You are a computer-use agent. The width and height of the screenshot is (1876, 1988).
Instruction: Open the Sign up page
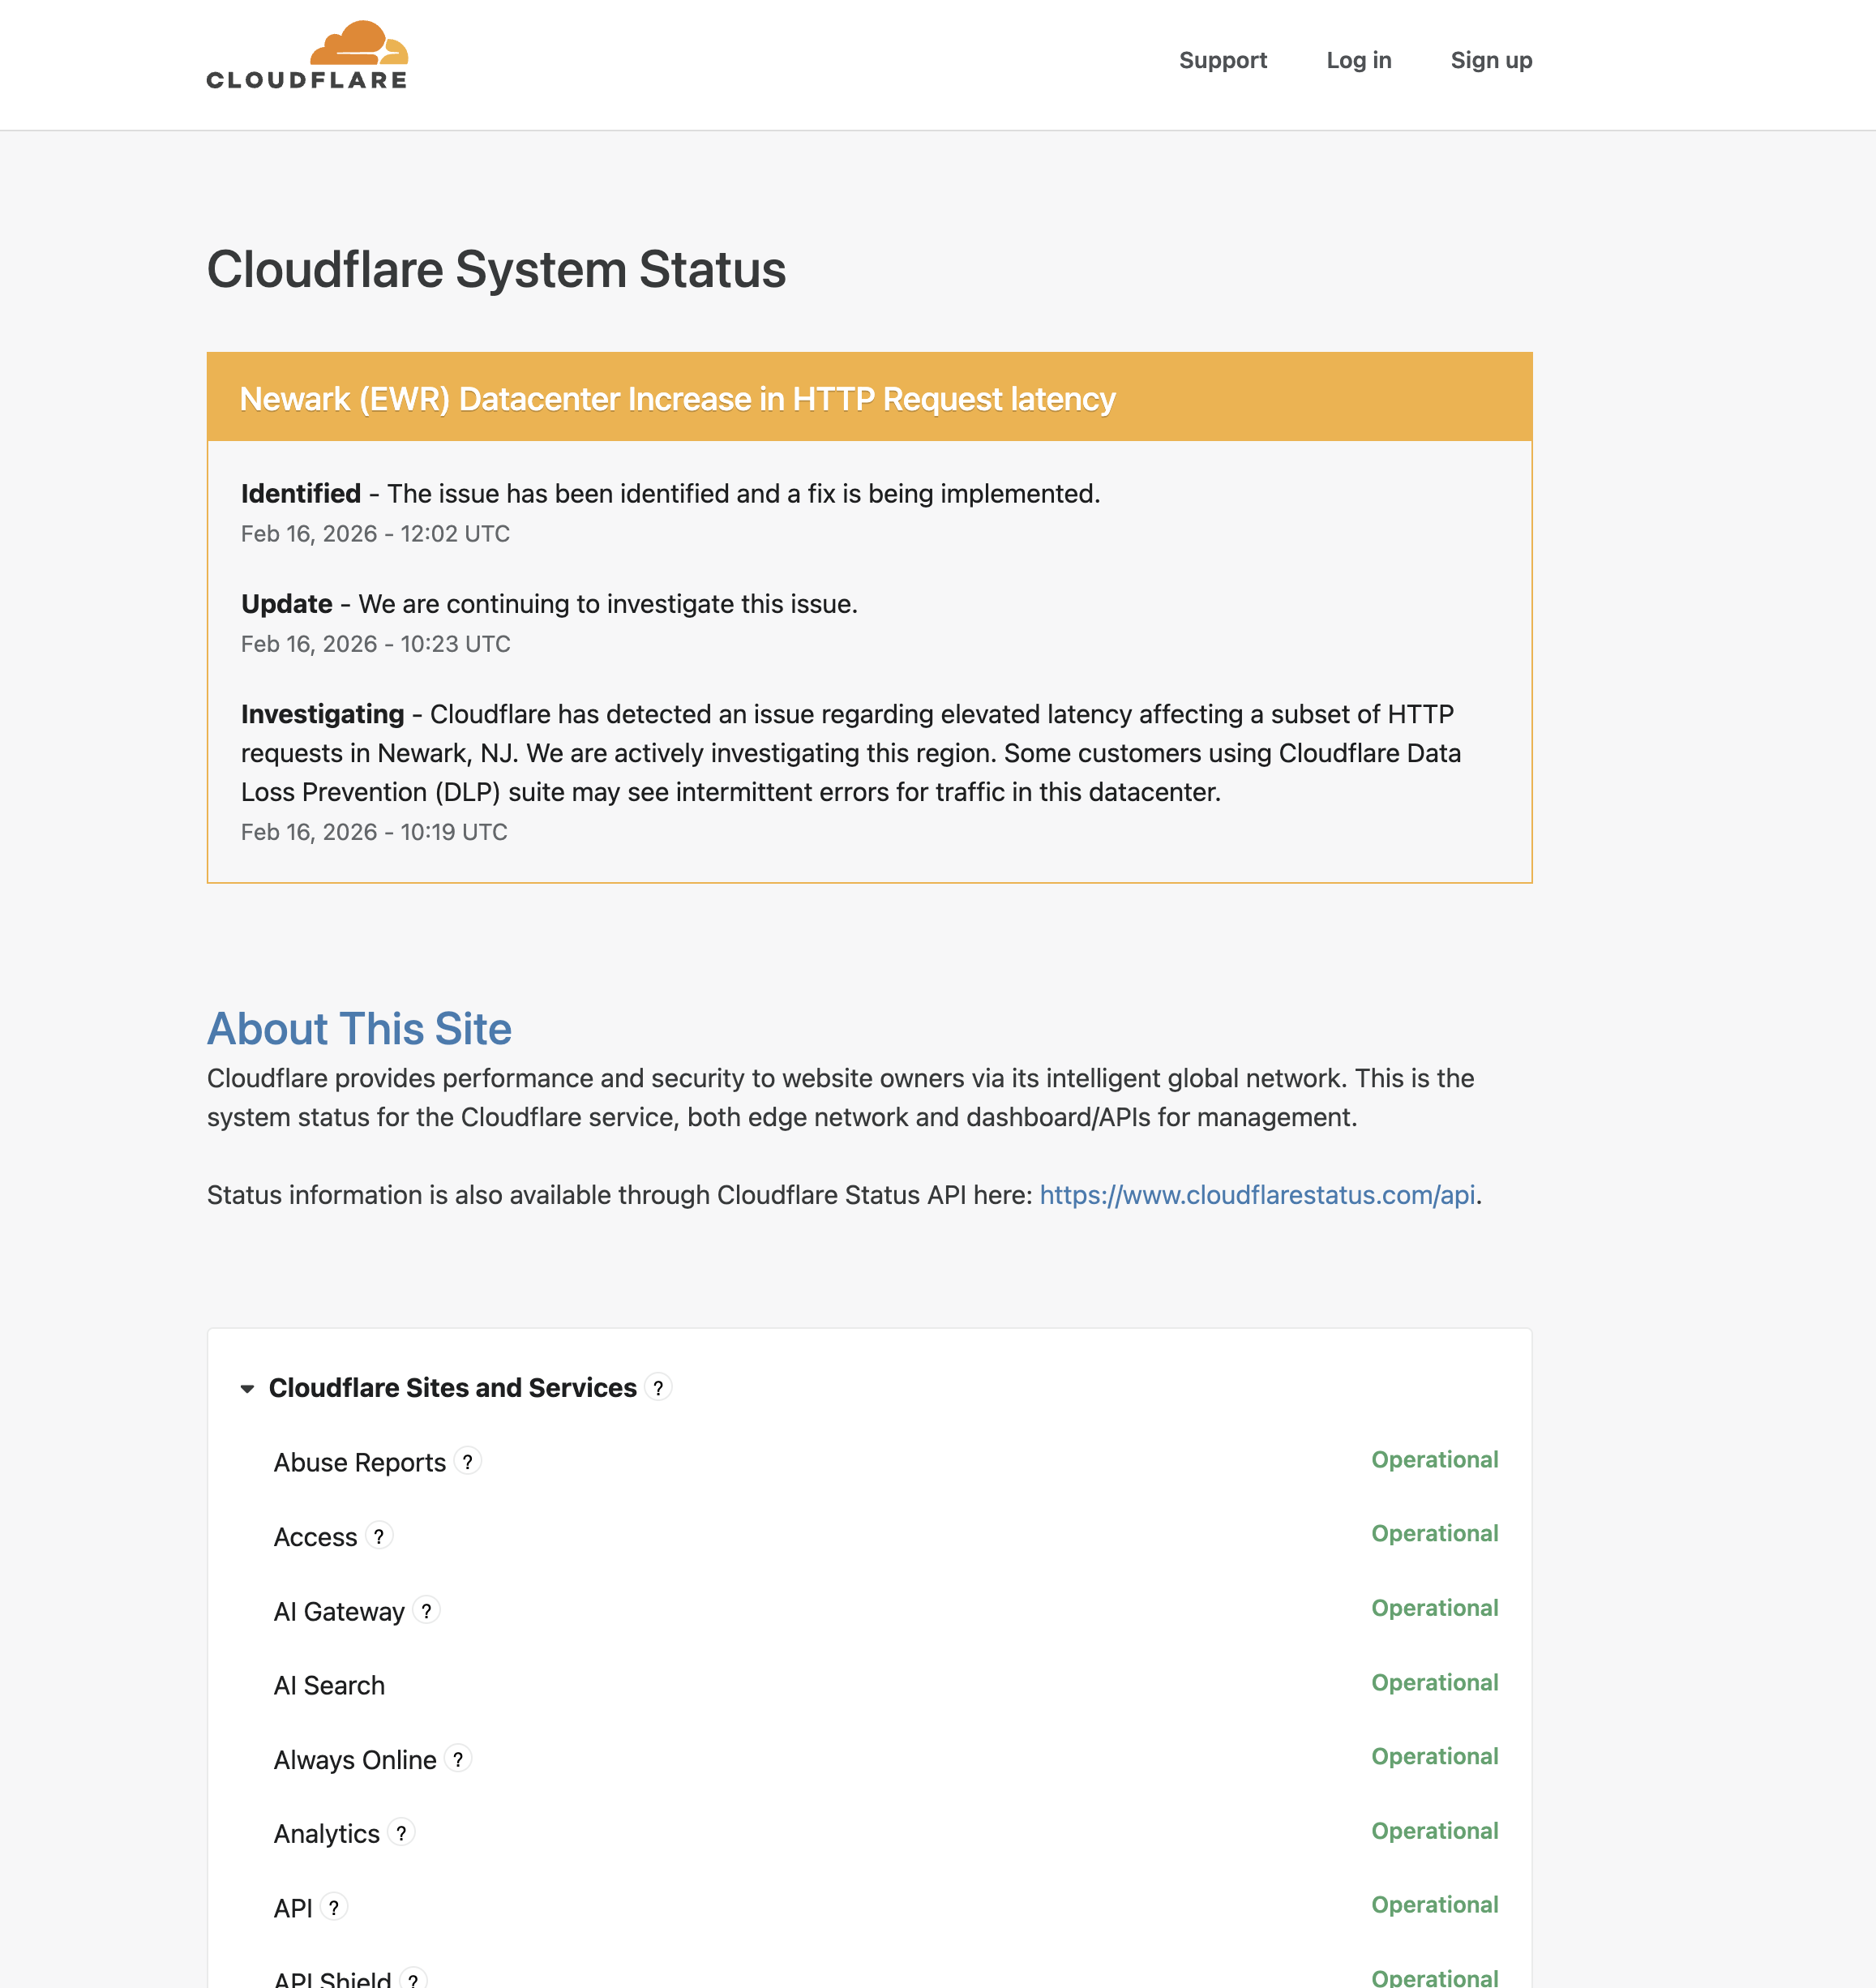[1491, 60]
